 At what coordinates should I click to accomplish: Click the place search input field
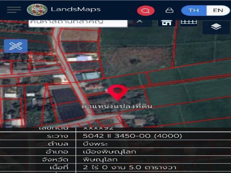(x=78, y=23)
